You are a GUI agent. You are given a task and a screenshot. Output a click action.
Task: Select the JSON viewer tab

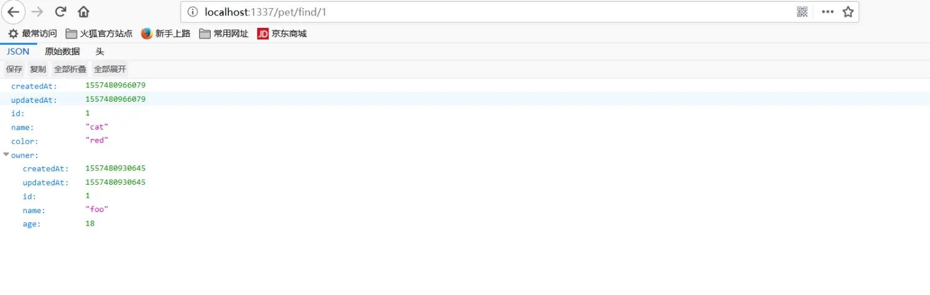tap(18, 51)
